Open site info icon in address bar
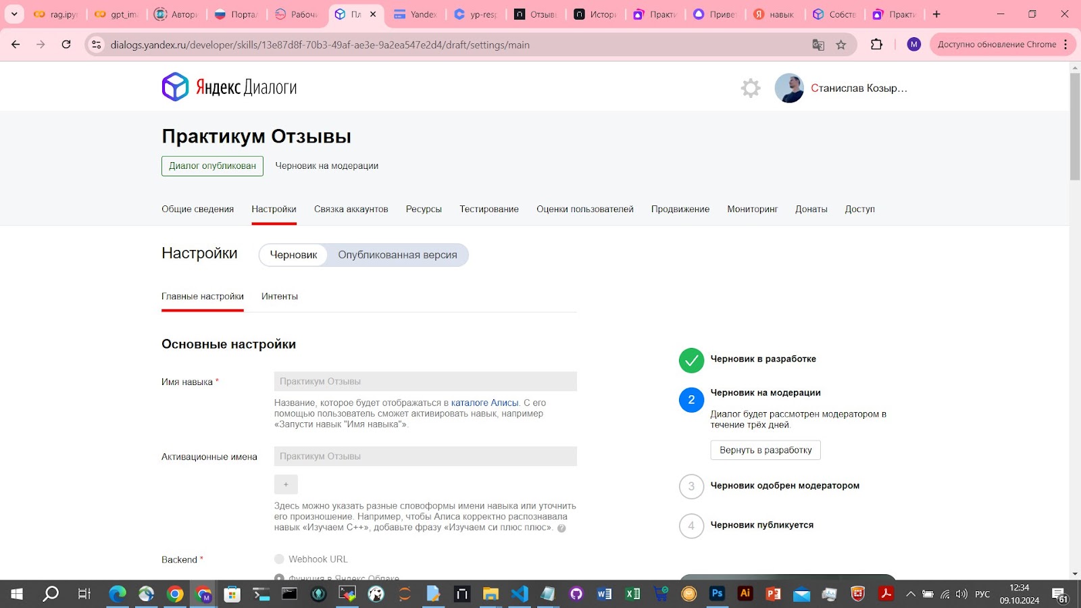The width and height of the screenshot is (1081, 608). (x=97, y=45)
